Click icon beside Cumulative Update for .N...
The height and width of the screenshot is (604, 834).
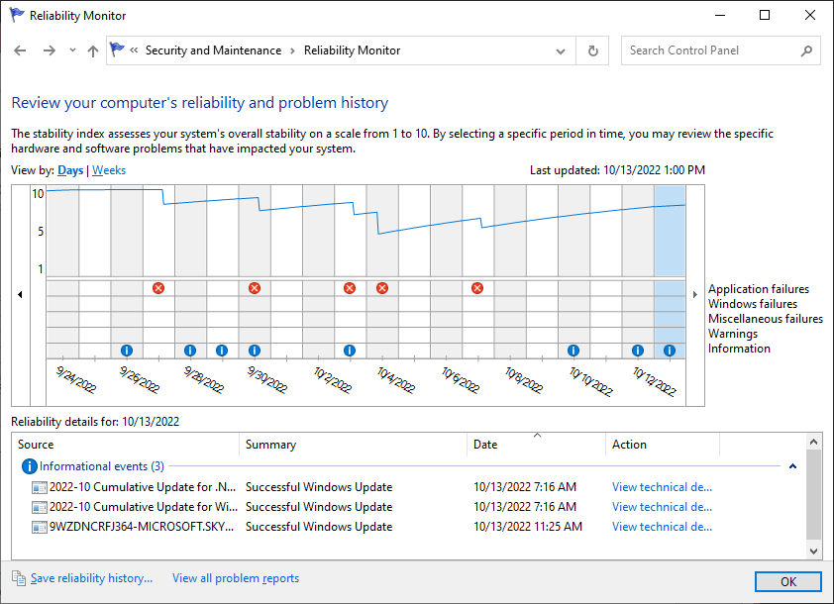[40, 487]
